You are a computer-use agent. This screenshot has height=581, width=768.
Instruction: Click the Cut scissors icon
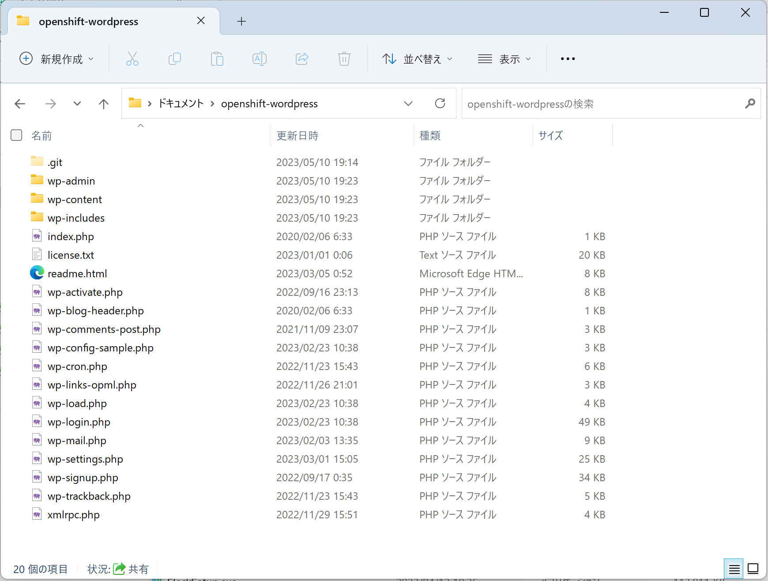click(132, 59)
